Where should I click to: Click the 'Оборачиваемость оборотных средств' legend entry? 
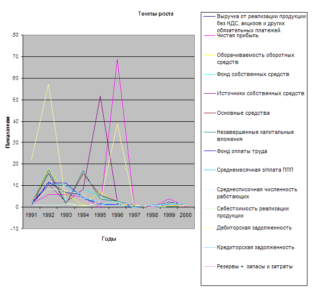click(x=256, y=58)
